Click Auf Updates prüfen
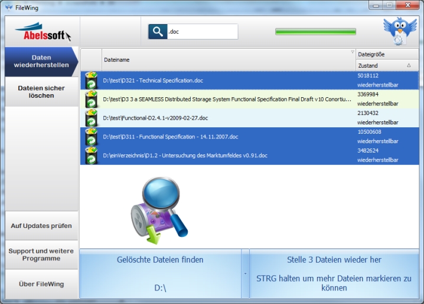The width and height of the screenshot is (424, 304). [41, 226]
